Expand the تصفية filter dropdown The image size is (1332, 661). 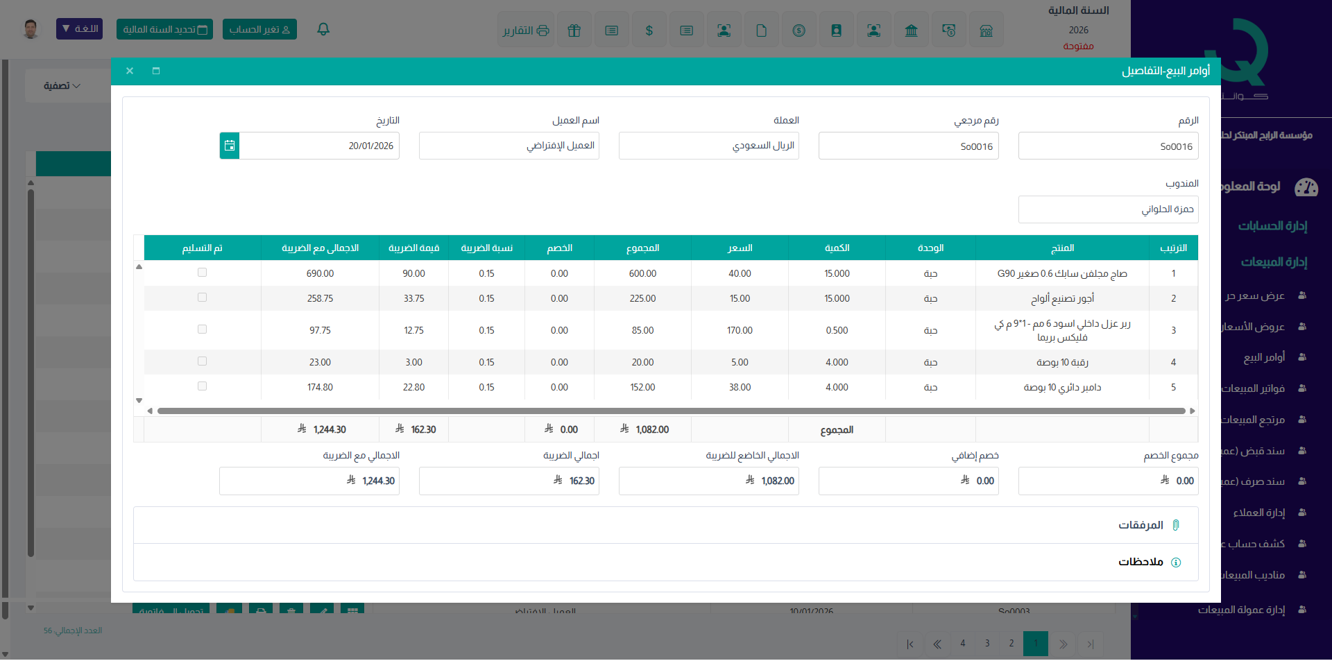tap(62, 86)
